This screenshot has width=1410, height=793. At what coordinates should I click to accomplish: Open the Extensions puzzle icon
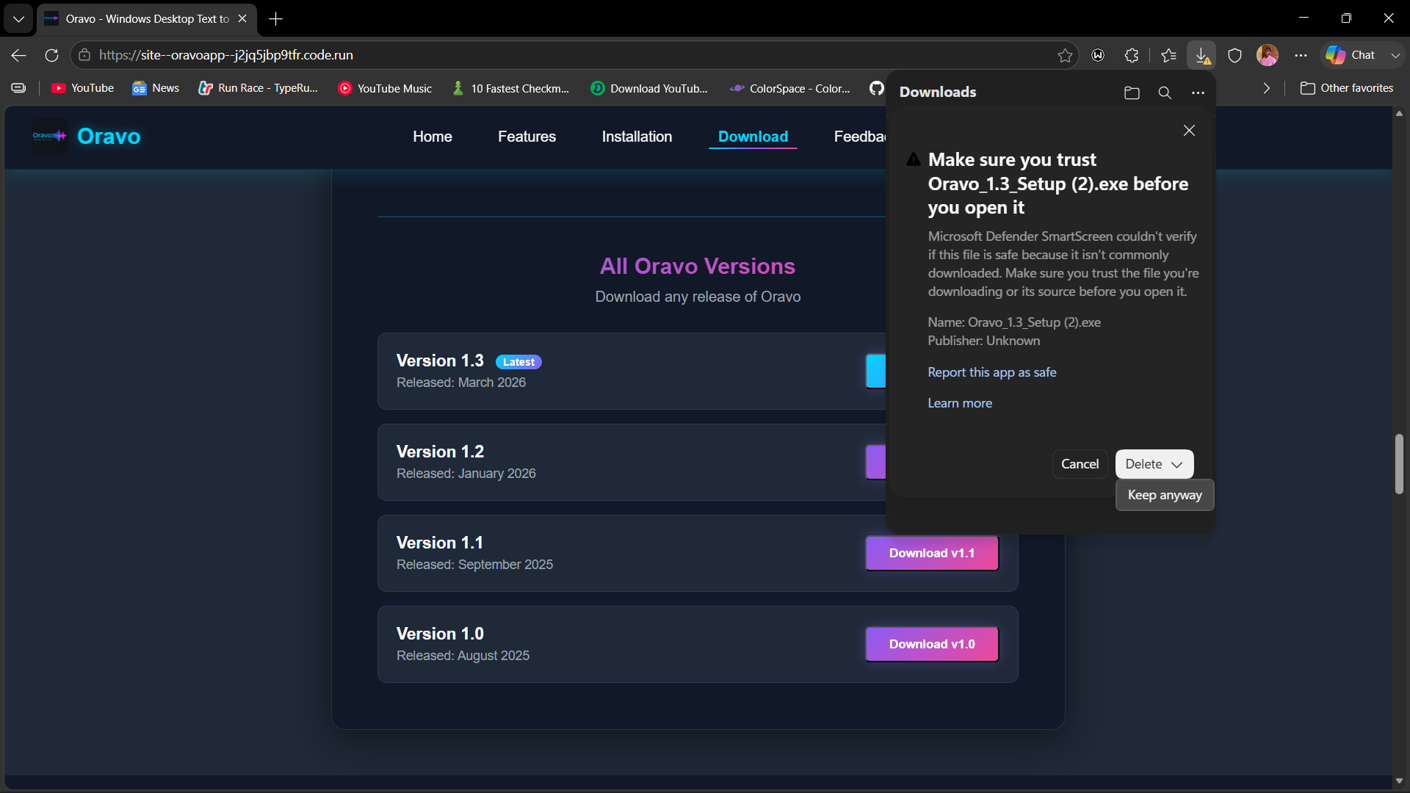[1132, 55]
